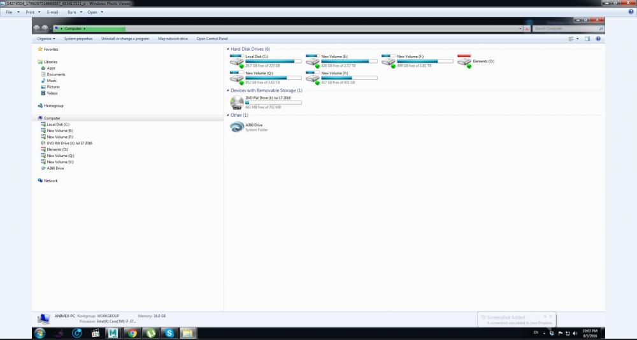
Task: Open Chrome from the taskbar
Action: point(132,333)
